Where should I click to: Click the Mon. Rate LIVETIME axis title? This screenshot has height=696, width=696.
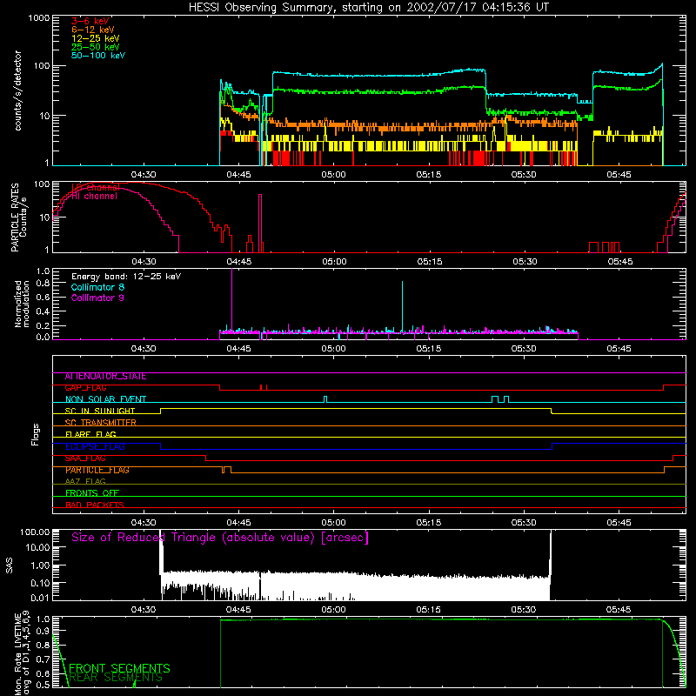(x=21, y=652)
